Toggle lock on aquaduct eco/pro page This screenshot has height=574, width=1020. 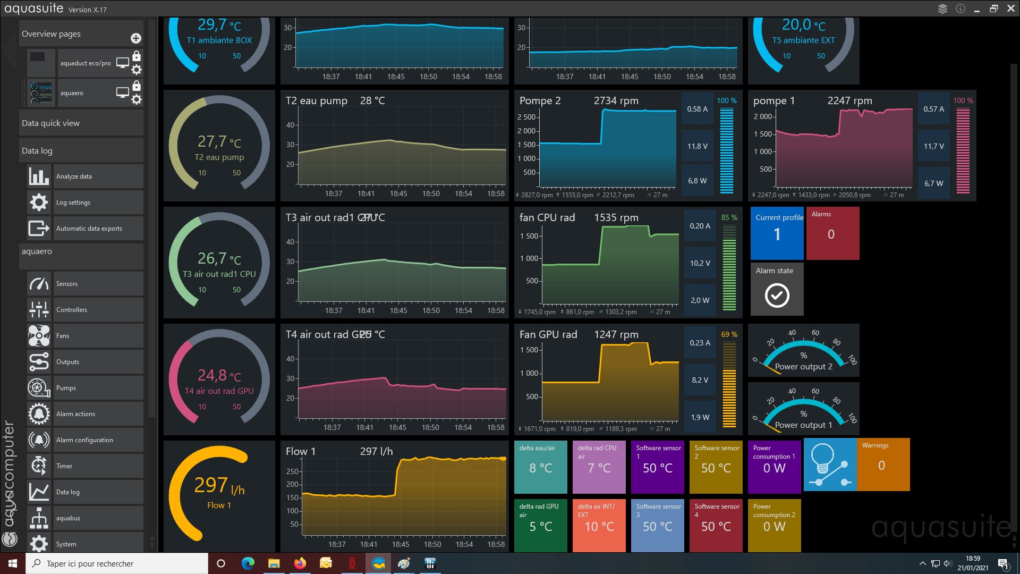[x=137, y=56]
